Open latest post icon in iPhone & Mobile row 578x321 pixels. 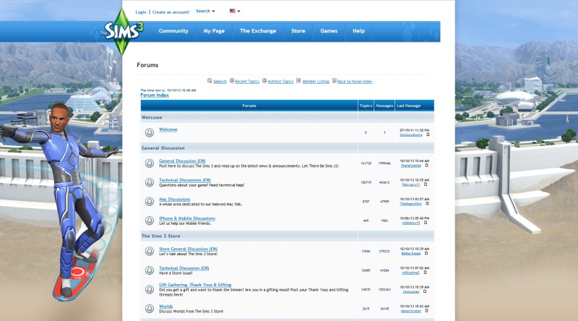tap(426, 223)
